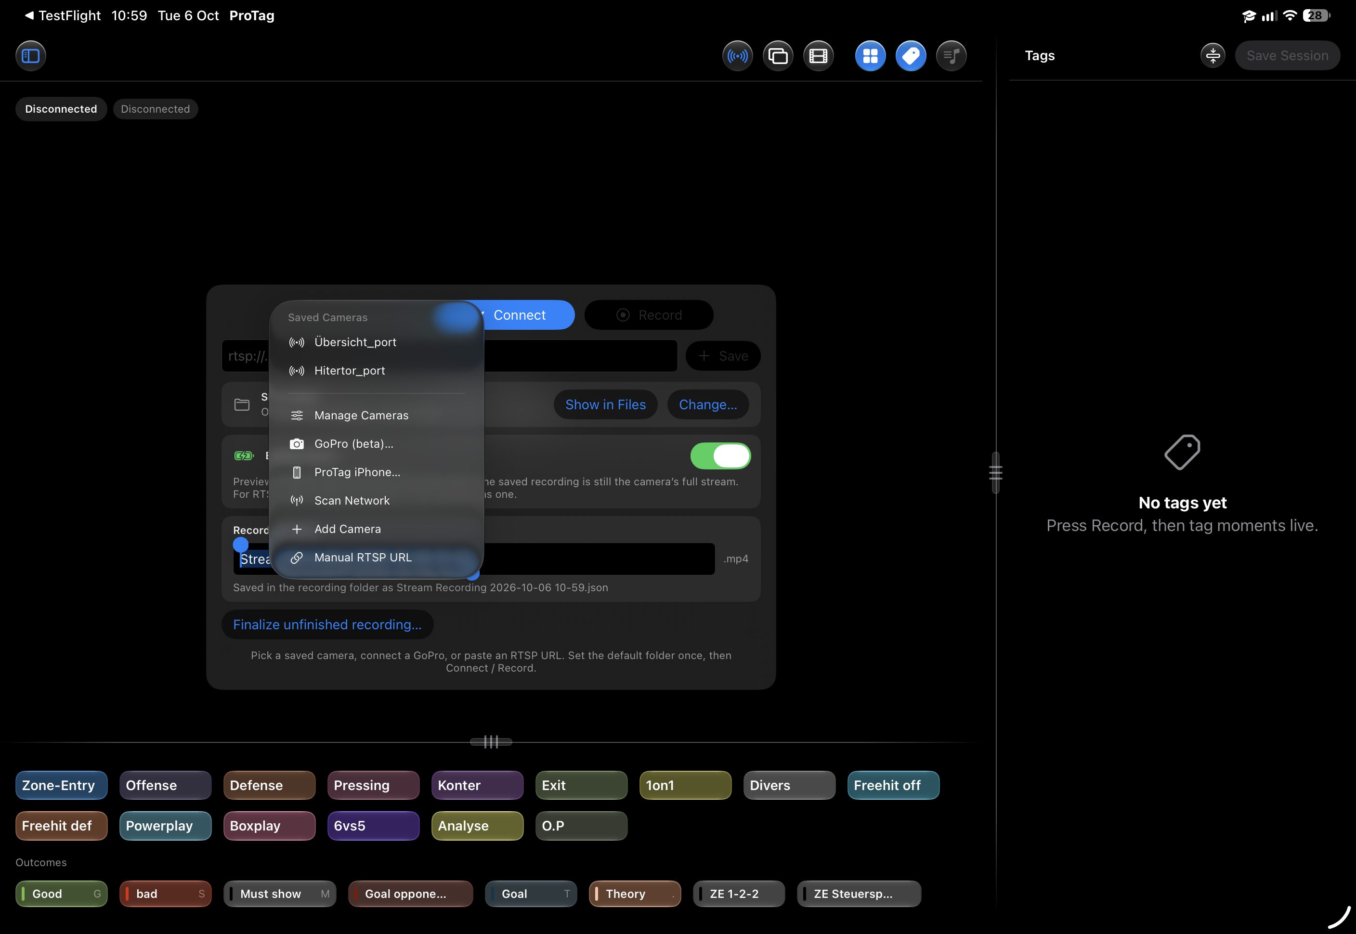Click Show in Files

(605, 404)
